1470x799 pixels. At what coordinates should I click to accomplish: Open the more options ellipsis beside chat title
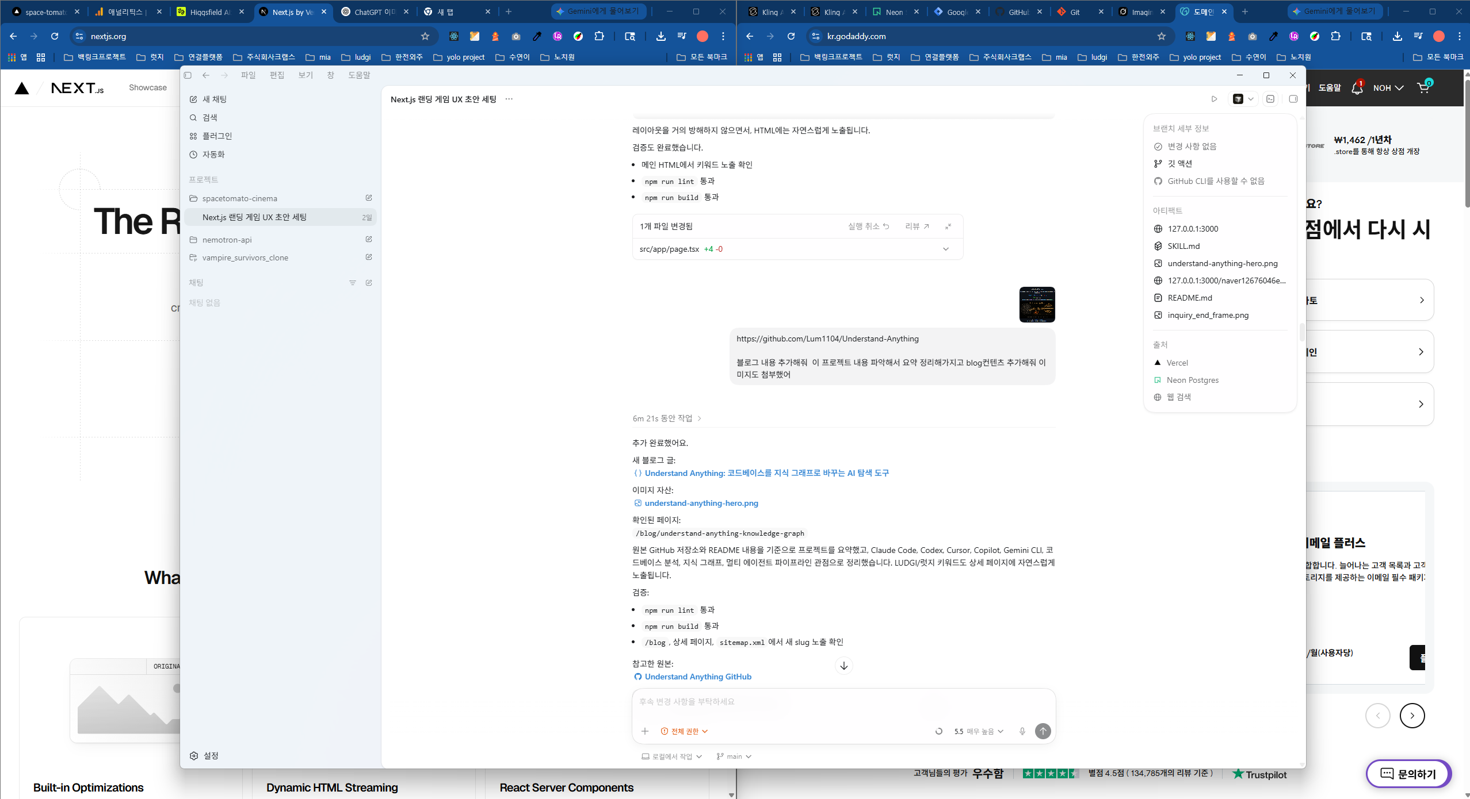point(509,99)
